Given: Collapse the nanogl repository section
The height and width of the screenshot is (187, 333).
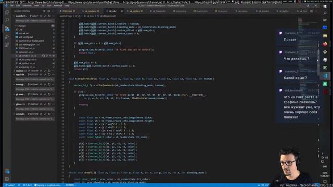Looking at the screenshot, I should (x=14, y=84).
